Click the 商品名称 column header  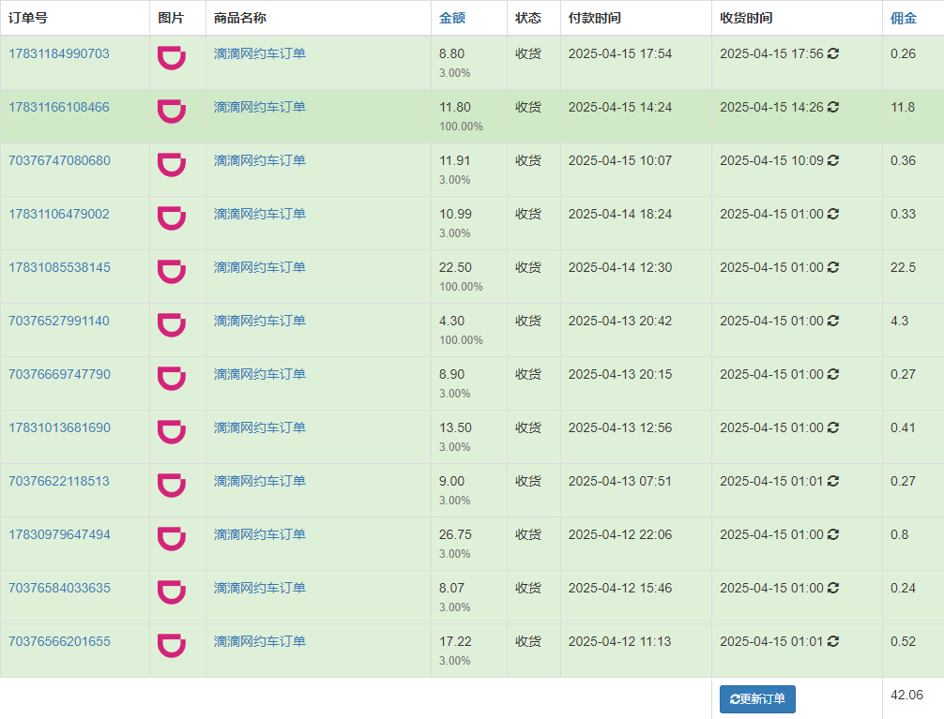click(240, 18)
